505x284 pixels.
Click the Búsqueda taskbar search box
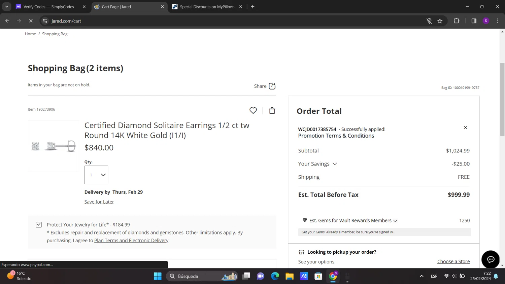[x=202, y=276]
